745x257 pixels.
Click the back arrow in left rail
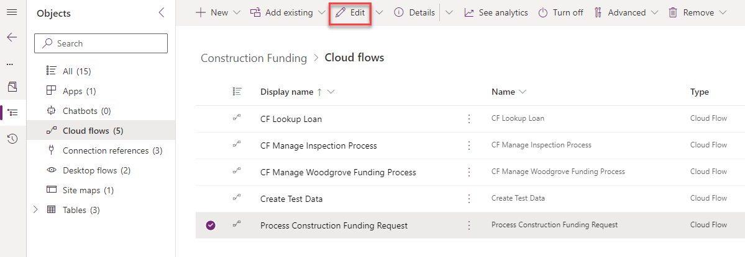pos(12,37)
